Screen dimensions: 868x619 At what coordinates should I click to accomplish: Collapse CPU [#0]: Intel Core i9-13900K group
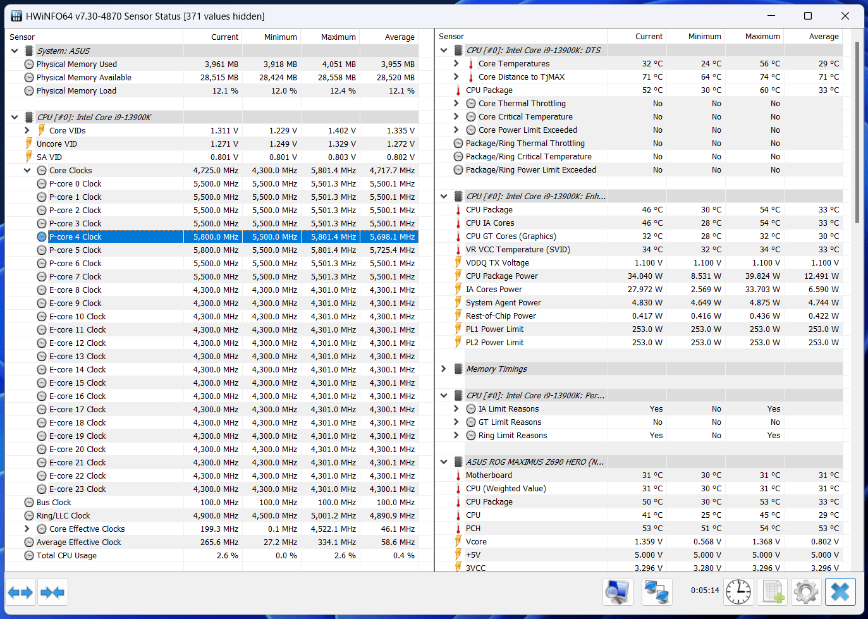[15, 117]
